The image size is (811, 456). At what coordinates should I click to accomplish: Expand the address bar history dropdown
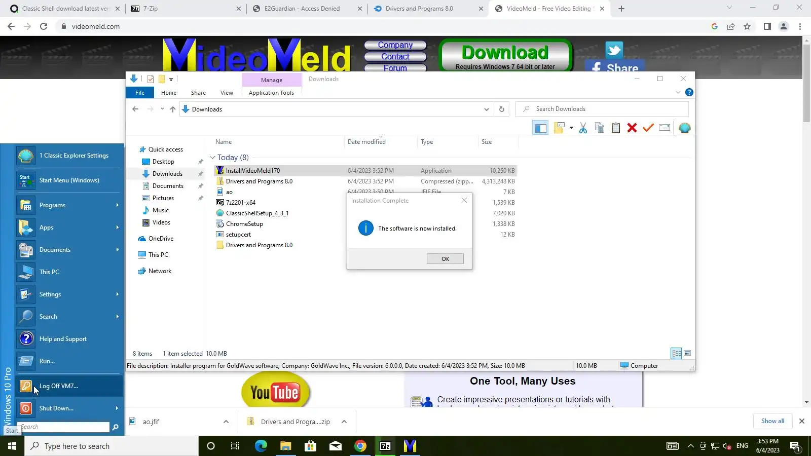(x=486, y=109)
